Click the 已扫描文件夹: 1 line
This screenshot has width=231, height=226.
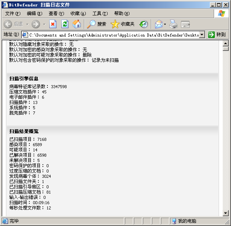27,182
